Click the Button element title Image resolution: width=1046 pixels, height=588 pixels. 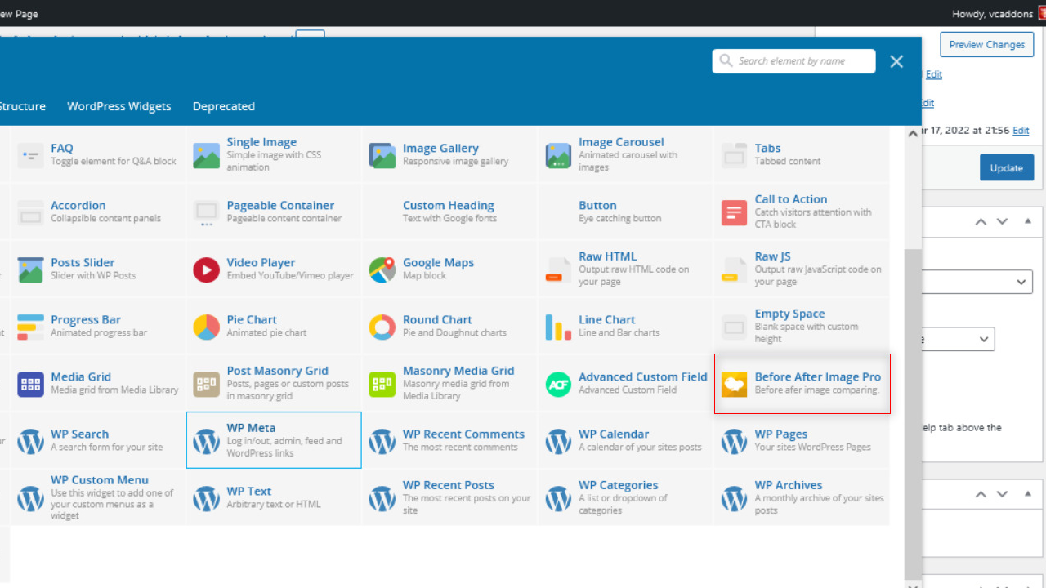(597, 206)
